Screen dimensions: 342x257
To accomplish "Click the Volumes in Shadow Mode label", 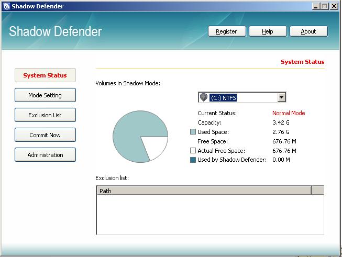I will [128, 83].
